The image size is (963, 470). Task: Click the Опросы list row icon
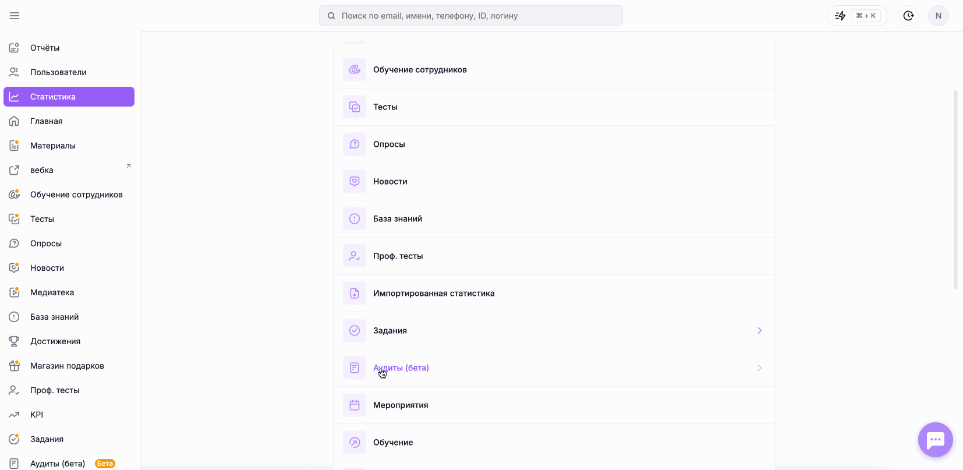click(355, 144)
